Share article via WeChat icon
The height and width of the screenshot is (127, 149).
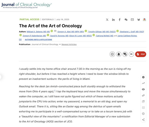point(126,20)
